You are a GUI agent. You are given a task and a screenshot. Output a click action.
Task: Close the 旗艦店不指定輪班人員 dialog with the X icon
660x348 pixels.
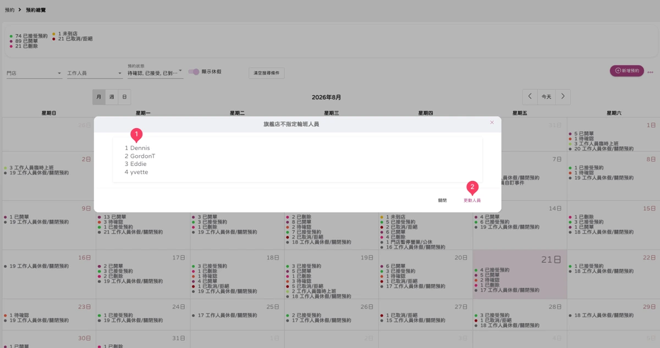[492, 123]
